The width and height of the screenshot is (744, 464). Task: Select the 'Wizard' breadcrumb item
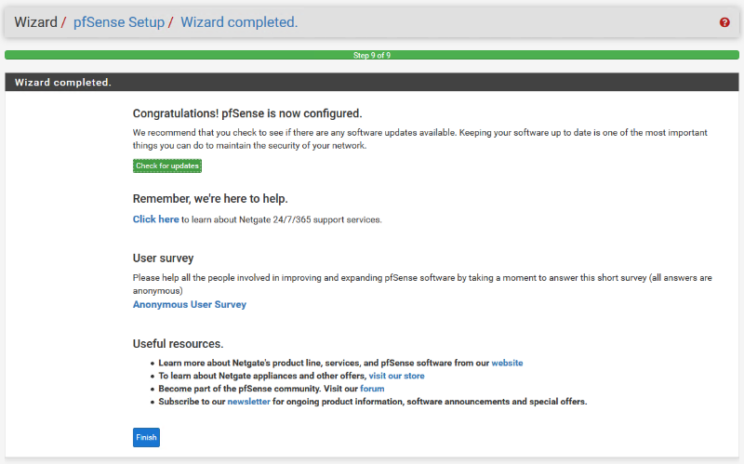pos(35,22)
